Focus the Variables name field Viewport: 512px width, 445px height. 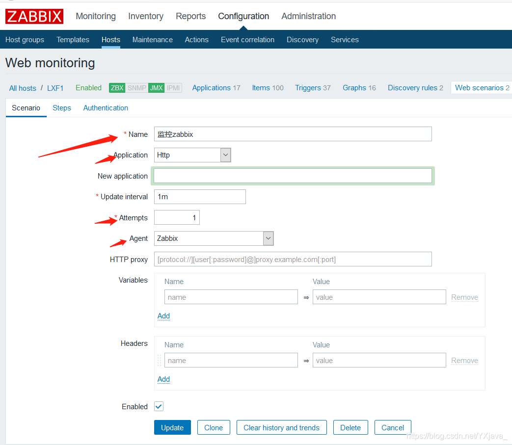pyautogui.click(x=231, y=297)
